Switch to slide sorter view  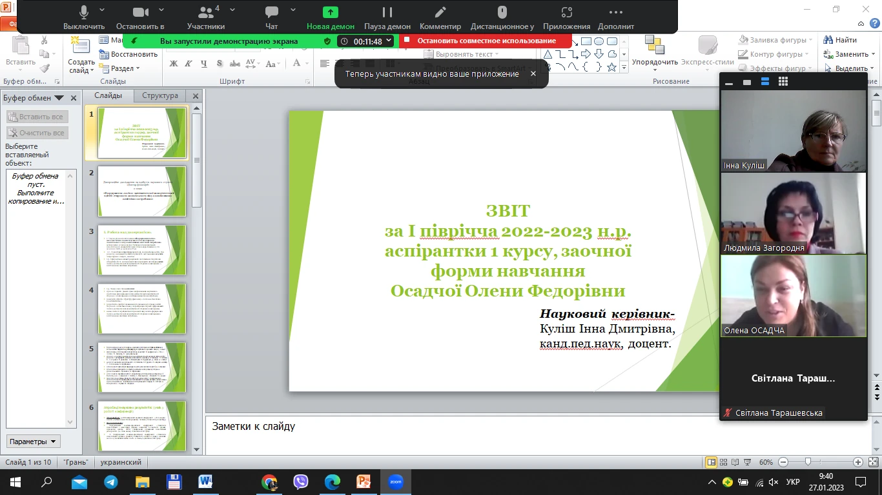coord(724,462)
